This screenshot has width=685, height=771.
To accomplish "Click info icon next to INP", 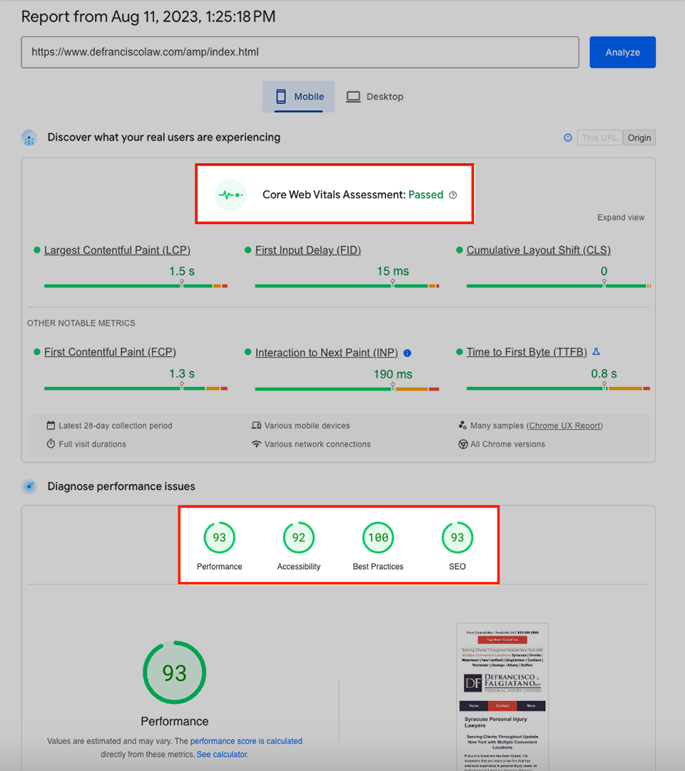I will [407, 353].
